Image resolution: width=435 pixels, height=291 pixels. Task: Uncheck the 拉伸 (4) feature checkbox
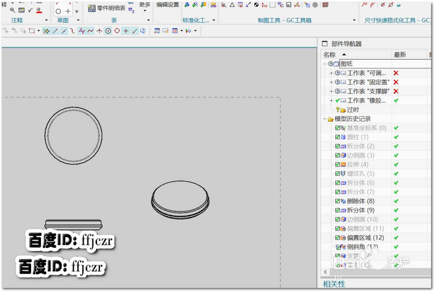coord(337,165)
